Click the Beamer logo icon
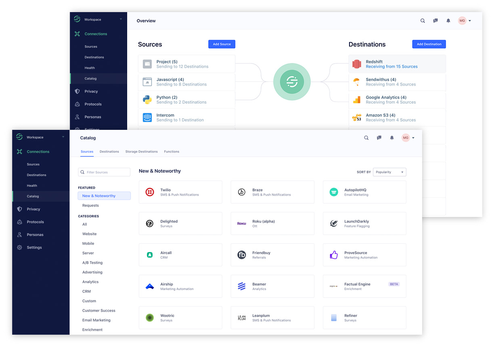The height and width of the screenshot is (346, 494). point(242,286)
